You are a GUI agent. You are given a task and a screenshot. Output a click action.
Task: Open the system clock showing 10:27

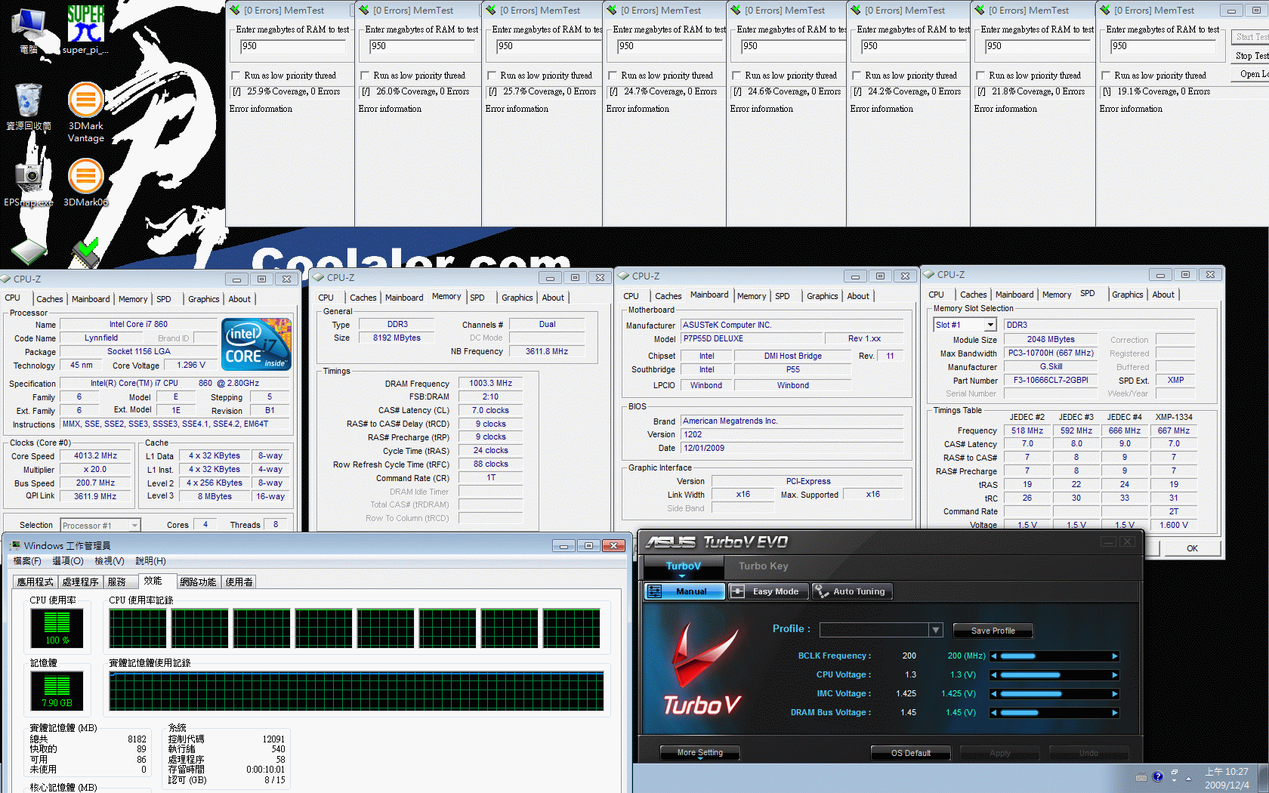[x=1227, y=778]
